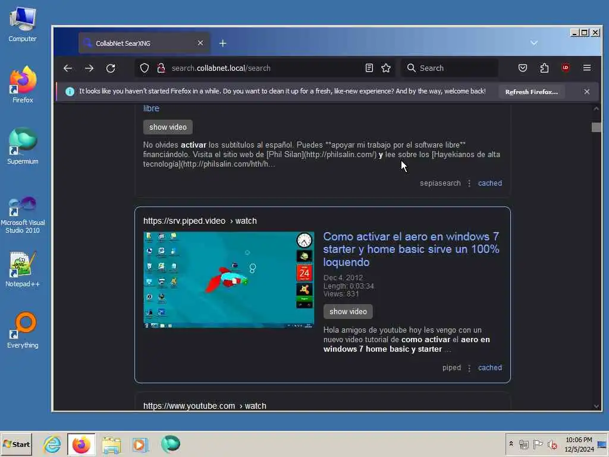Select the Everything desktop shortcut
The width and height of the screenshot is (609, 457).
coord(23,330)
